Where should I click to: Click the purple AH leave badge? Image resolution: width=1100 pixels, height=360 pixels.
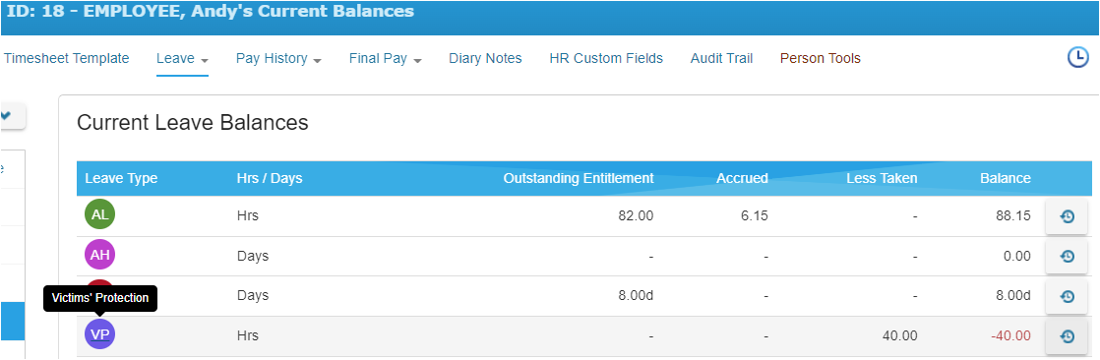tap(100, 255)
